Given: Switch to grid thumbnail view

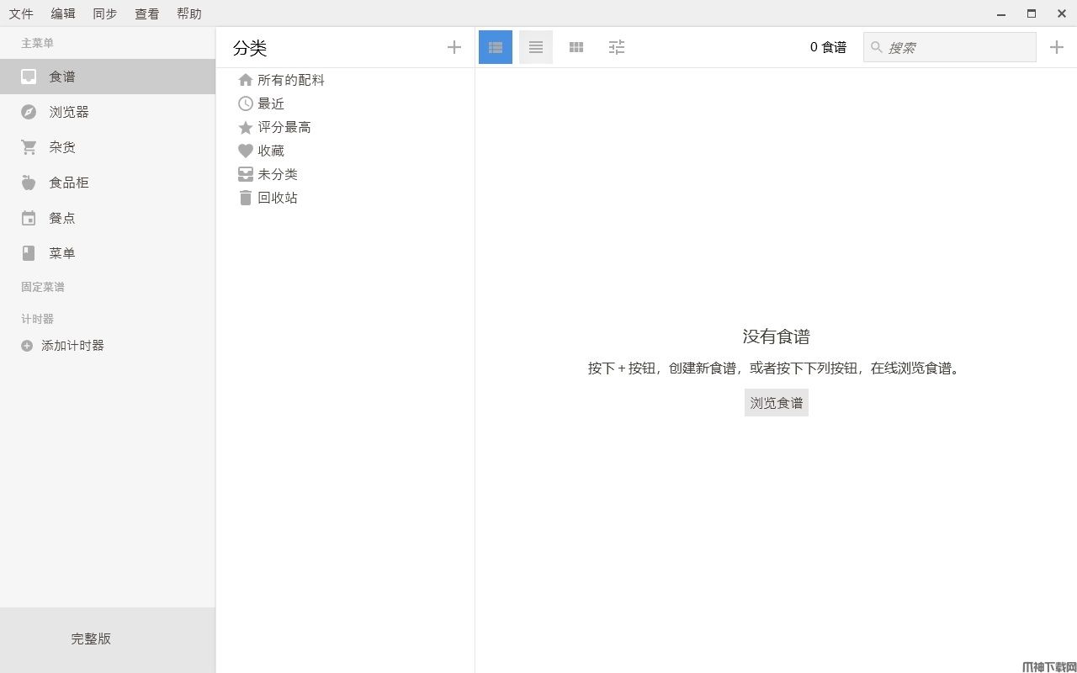Looking at the screenshot, I should point(576,47).
